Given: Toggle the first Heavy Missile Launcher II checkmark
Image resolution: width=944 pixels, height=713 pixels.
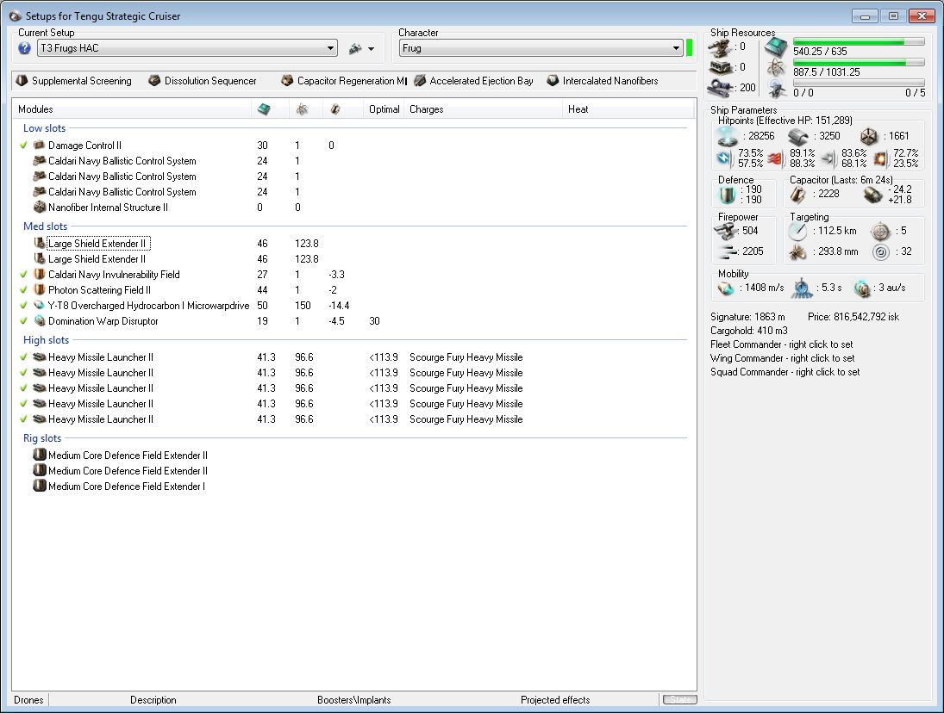Looking at the screenshot, I should pos(23,357).
